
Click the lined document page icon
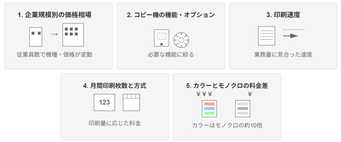tap(266, 36)
